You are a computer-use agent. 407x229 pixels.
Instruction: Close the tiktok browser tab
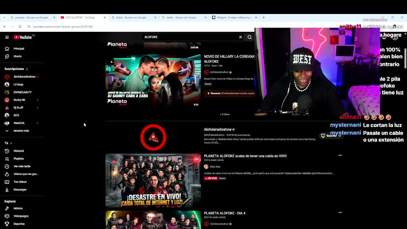point(155,17)
